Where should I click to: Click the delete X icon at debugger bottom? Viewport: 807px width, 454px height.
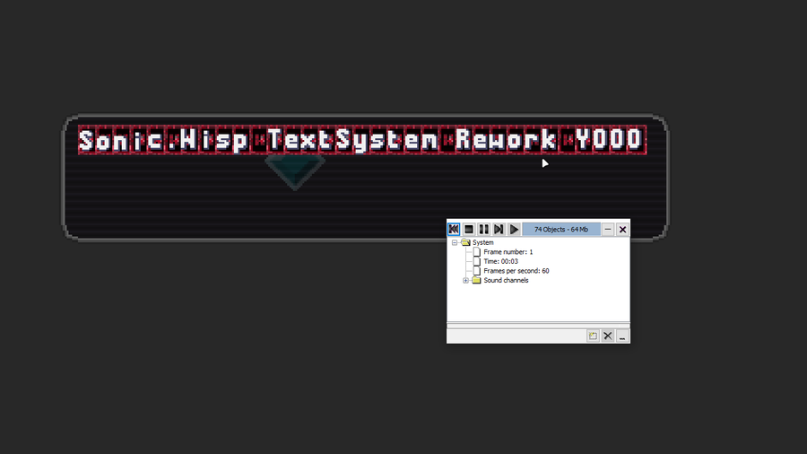tap(608, 336)
